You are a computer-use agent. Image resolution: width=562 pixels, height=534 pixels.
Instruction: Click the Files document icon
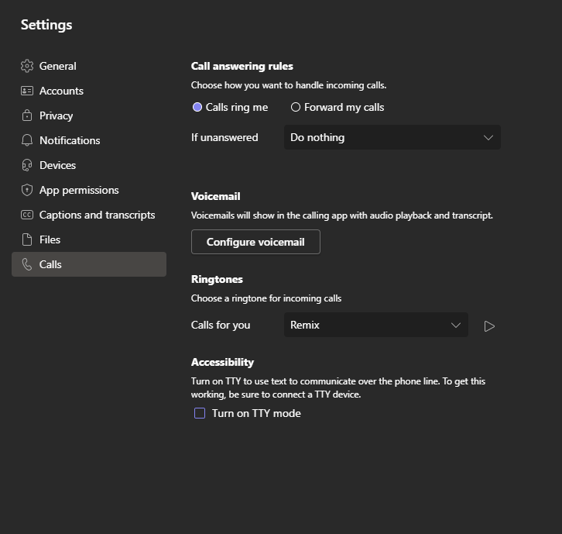[27, 239]
